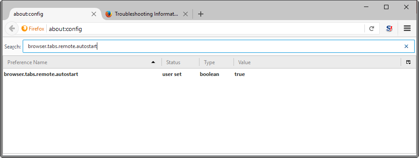Close the Firefox window
Screen dimensions: 419x158
pyautogui.click(x=406, y=7)
